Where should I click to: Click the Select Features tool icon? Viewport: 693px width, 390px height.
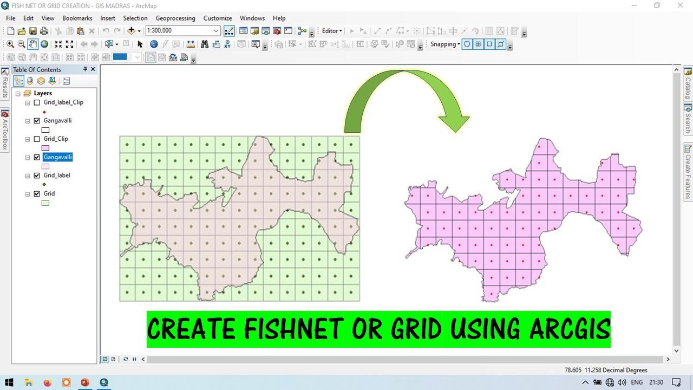109,44
